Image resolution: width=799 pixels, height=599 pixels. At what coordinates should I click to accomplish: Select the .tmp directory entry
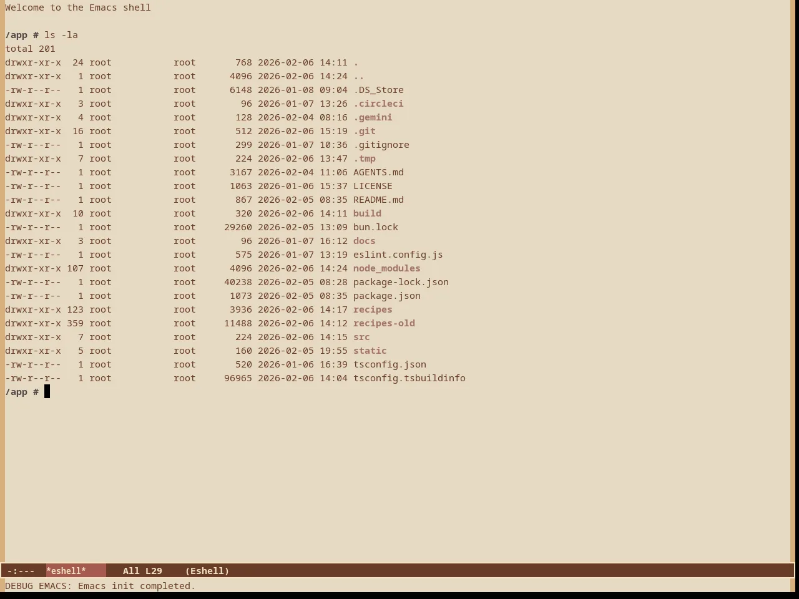365,158
